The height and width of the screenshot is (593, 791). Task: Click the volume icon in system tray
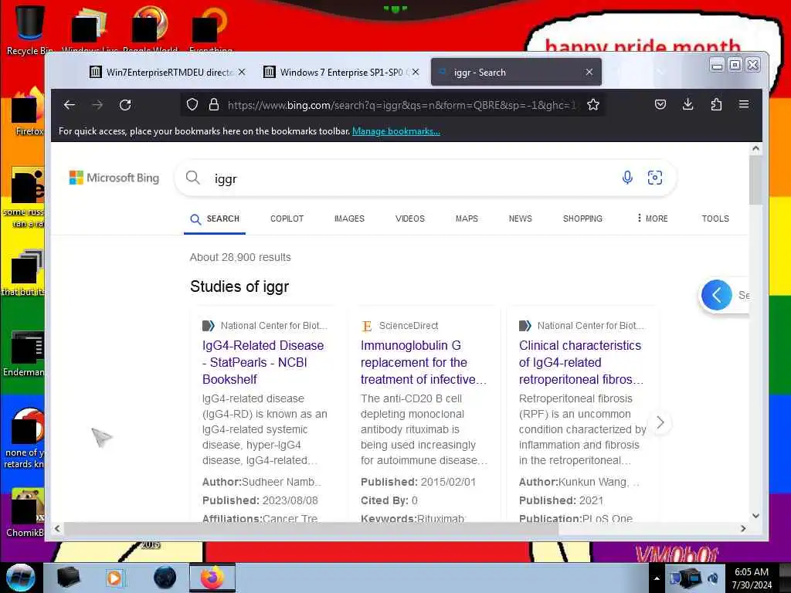click(713, 578)
